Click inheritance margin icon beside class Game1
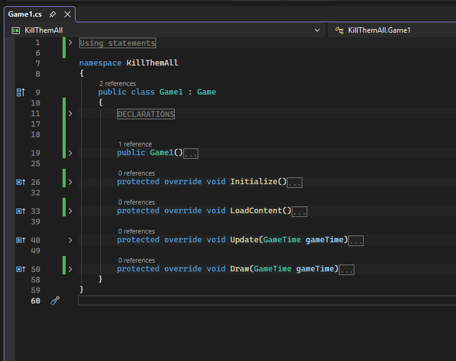This screenshot has height=361, width=456. click(x=20, y=92)
